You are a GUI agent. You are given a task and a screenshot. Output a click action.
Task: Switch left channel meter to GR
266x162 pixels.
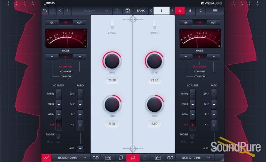point(52,22)
